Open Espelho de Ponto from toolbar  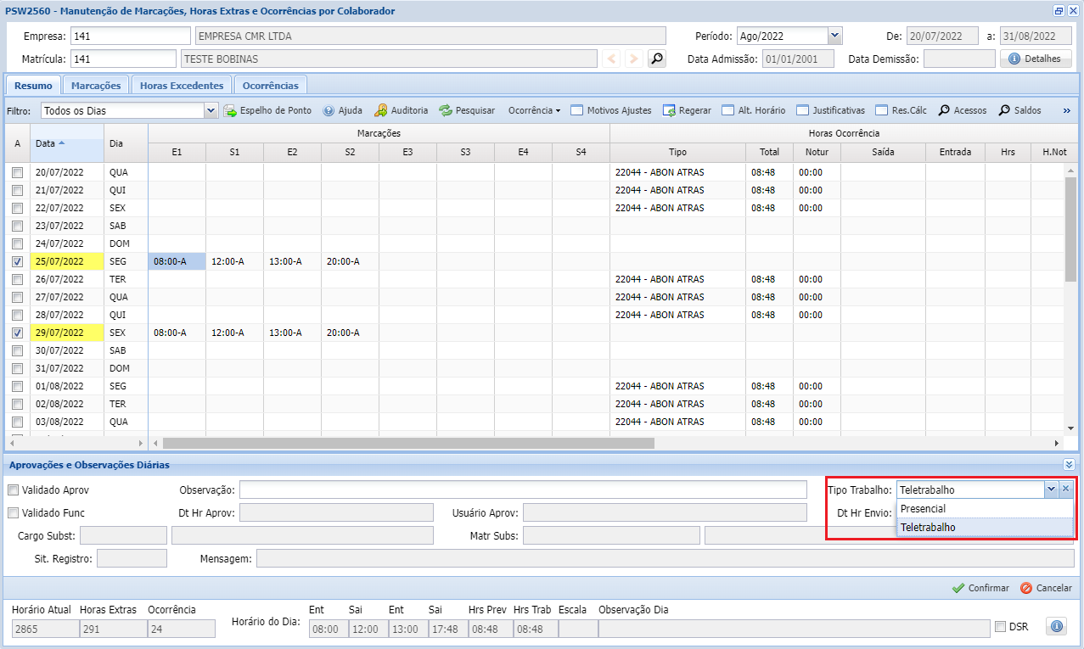pyautogui.click(x=267, y=110)
